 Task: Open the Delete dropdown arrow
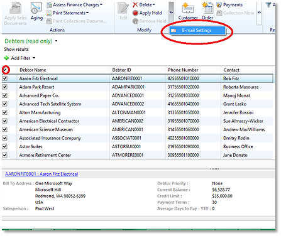click(153, 4)
